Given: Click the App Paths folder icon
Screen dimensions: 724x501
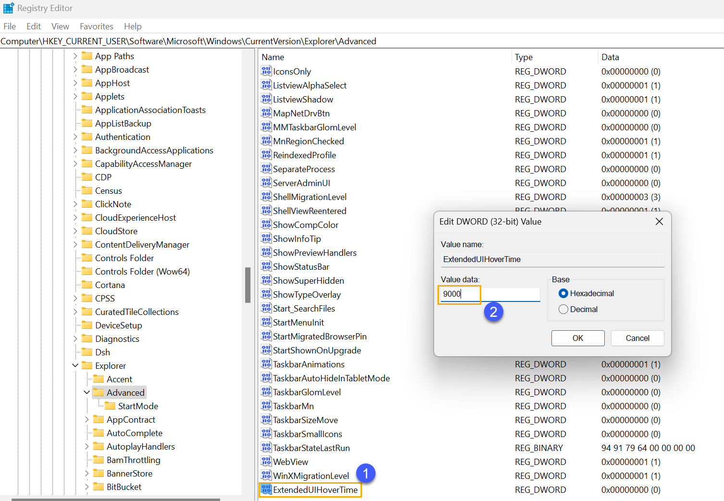Looking at the screenshot, I should coord(87,56).
